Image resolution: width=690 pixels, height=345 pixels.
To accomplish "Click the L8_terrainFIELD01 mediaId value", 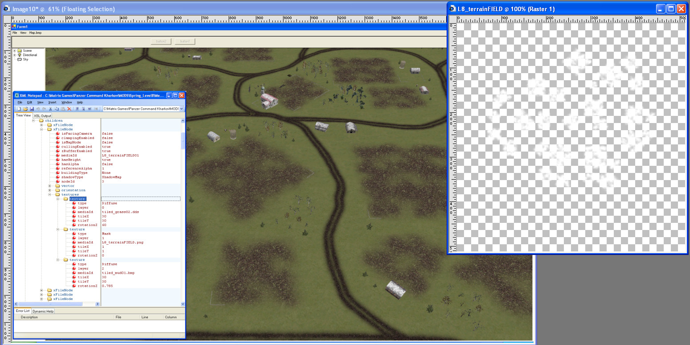I will (x=120, y=156).
